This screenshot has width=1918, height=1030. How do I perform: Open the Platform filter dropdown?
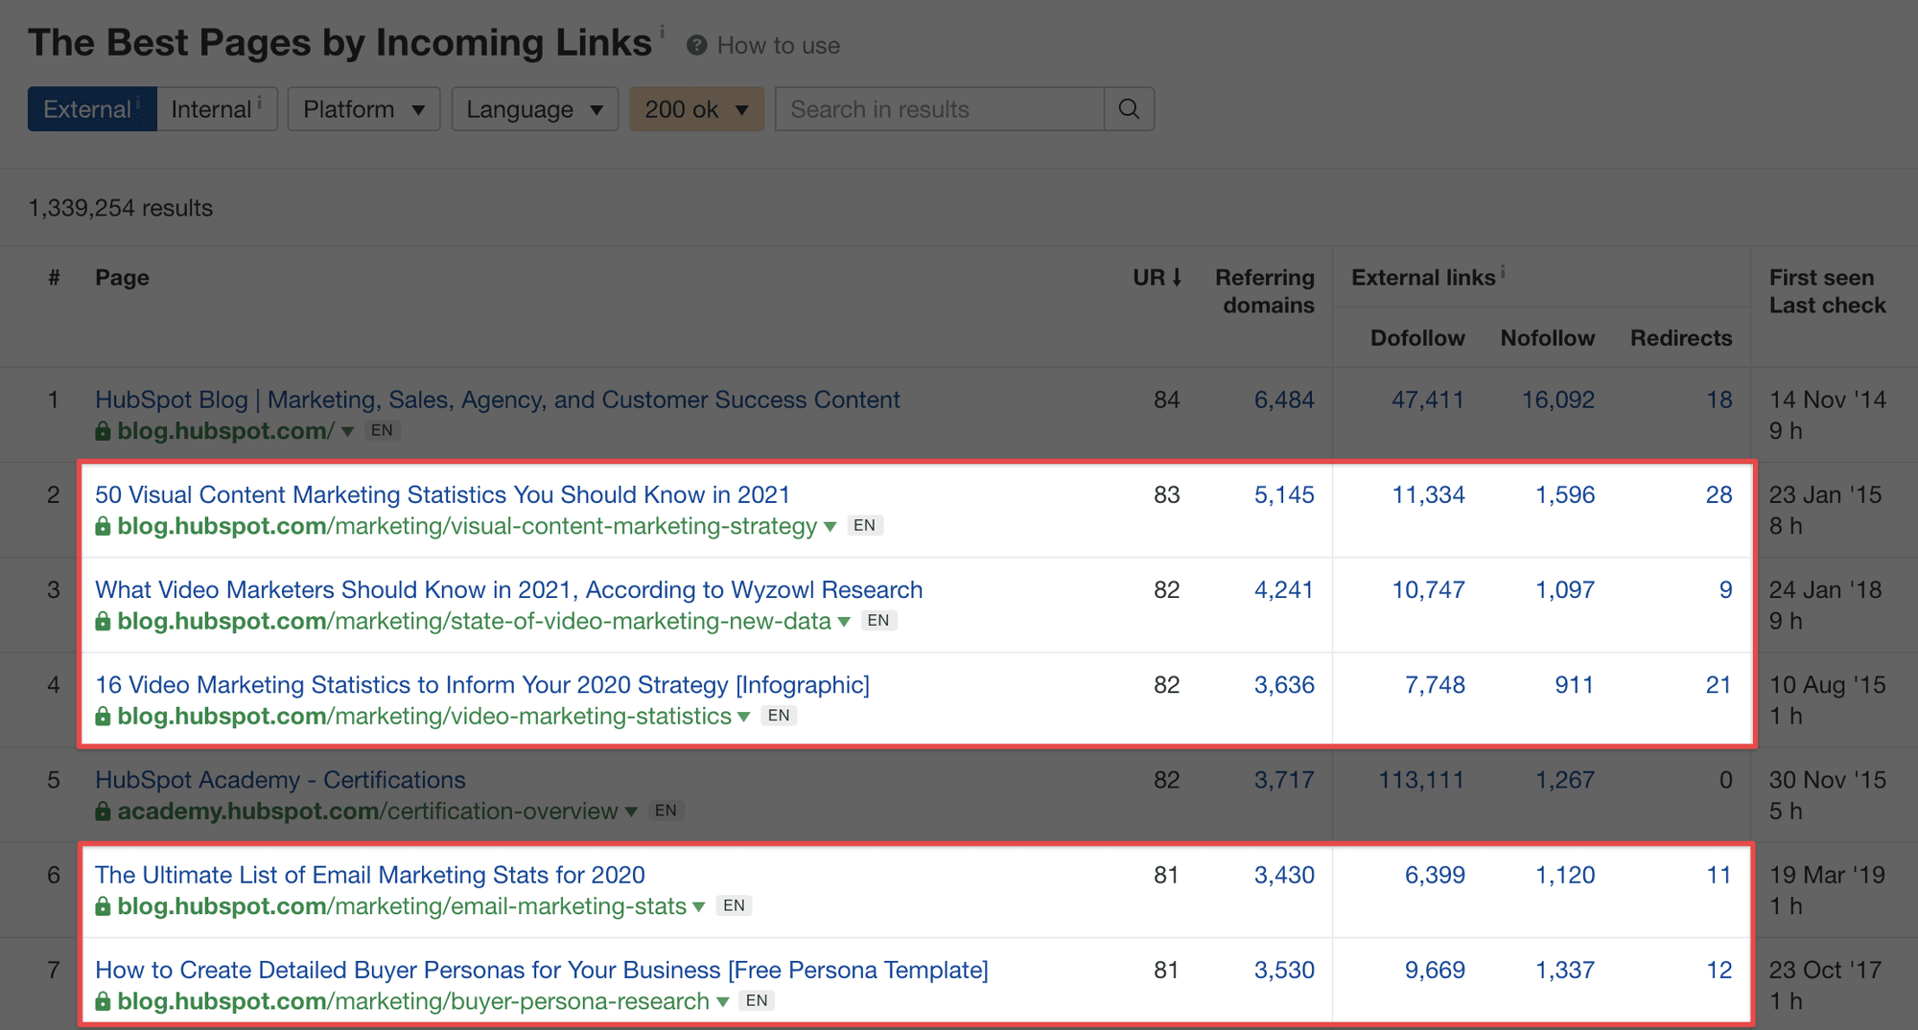click(363, 109)
